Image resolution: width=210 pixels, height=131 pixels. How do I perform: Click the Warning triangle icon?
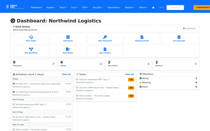click(x=140, y=83)
